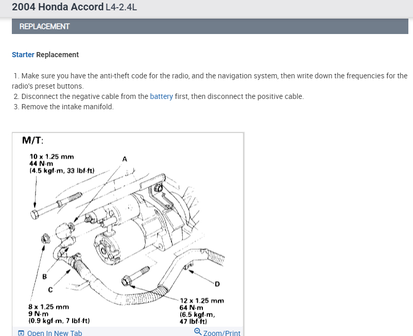The width and height of the screenshot is (413, 336).
Task: Click callout letter C in diagram
Action: pos(50,290)
